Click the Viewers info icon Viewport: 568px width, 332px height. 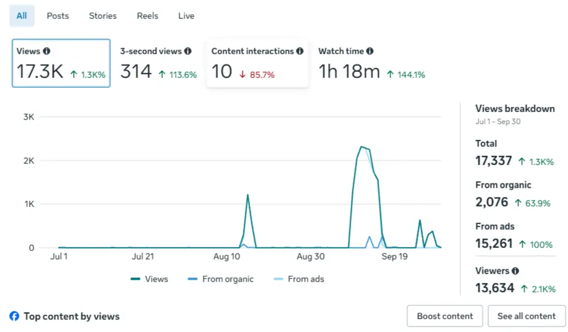point(515,270)
